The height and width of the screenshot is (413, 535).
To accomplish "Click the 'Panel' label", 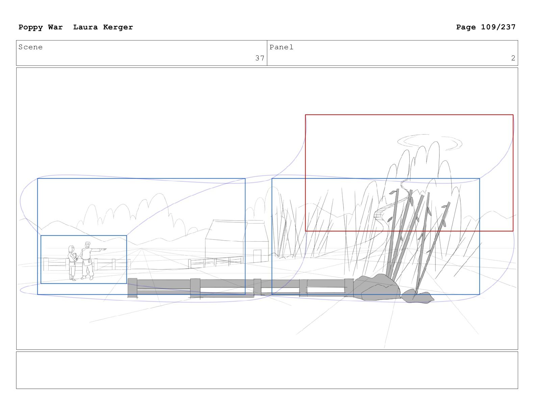I will [281, 47].
